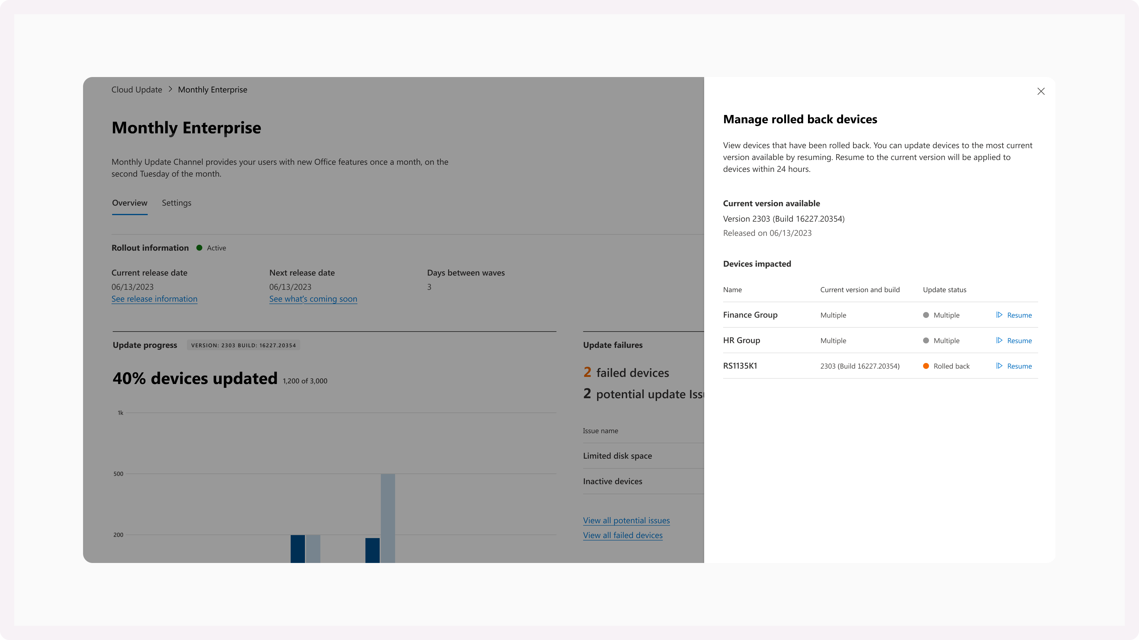1139x640 pixels.
Task: Click Released on 06/13/2023 text
Action: pyautogui.click(x=767, y=233)
